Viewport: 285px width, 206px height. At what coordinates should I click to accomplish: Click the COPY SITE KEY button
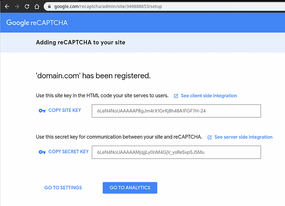(60, 110)
